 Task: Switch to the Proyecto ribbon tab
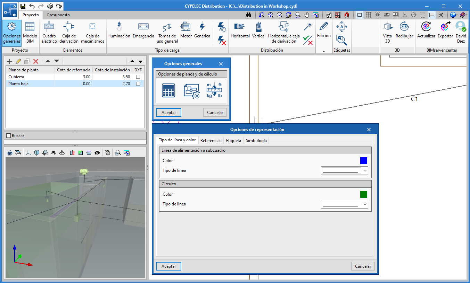click(x=31, y=15)
